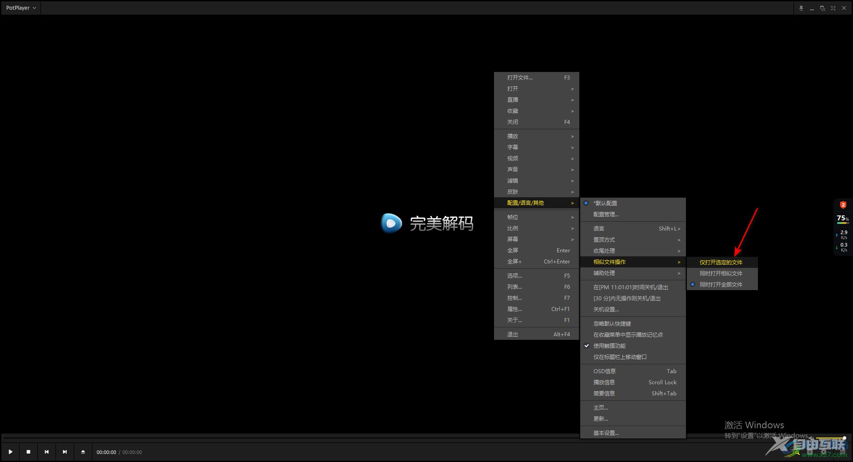Open the 收尾处理 submenu
Image resolution: width=853 pixels, height=462 pixels.
click(x=633, y=251)
